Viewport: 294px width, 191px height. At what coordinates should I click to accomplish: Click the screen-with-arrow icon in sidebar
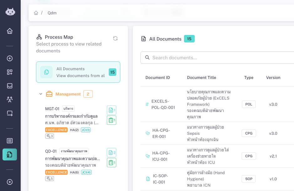(10, 113)
